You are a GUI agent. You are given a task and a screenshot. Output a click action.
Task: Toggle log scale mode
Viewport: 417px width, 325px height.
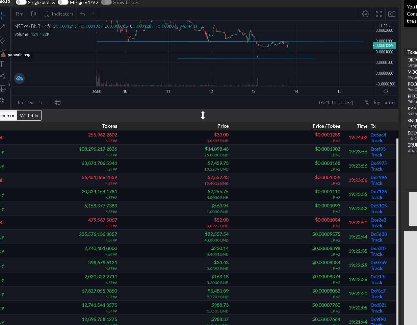click(377, 102)
